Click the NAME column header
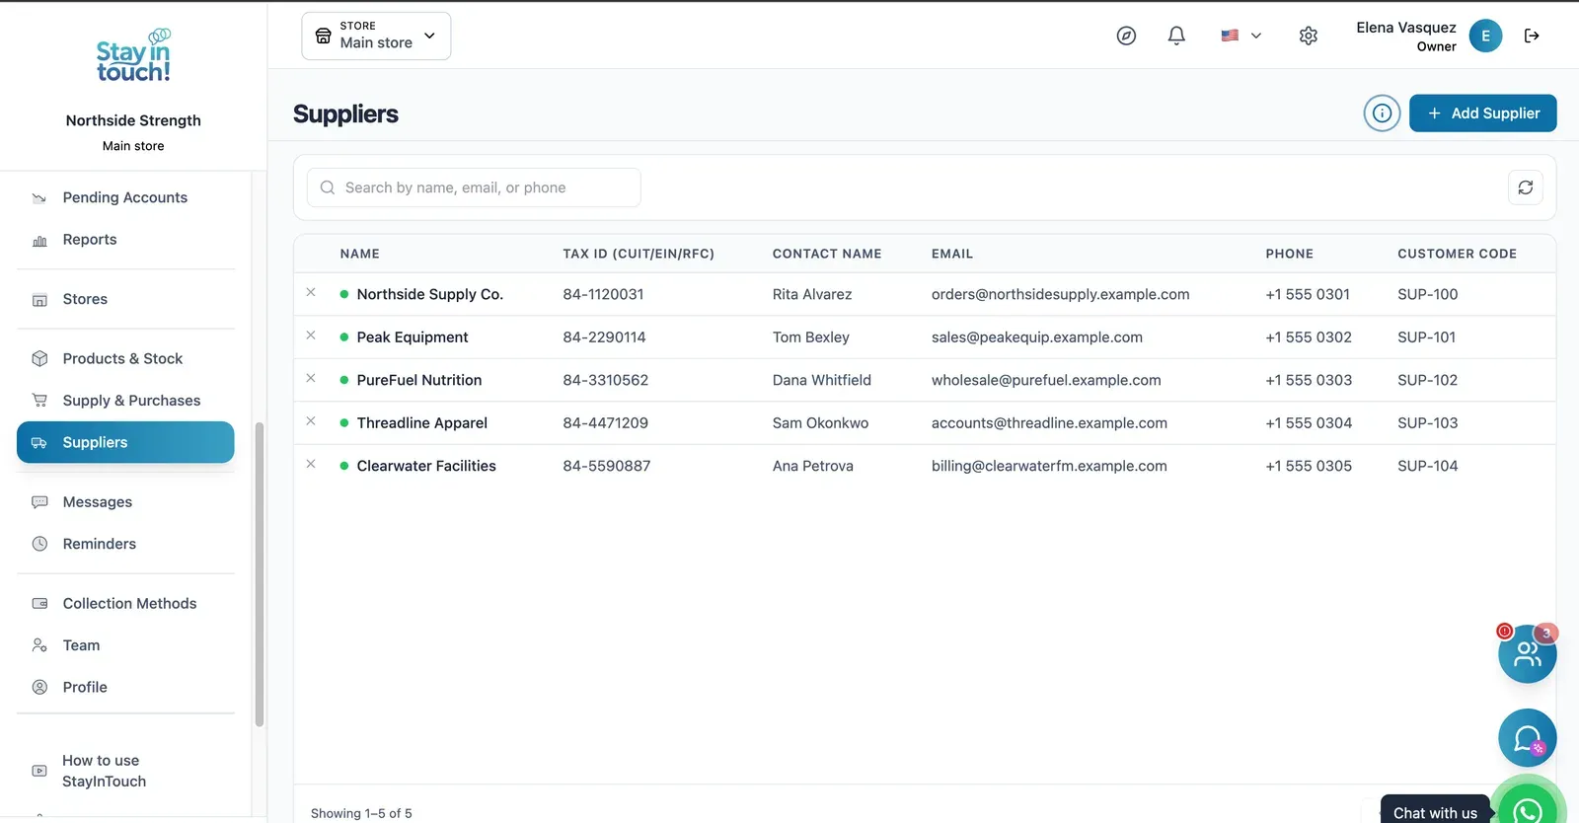The width and height of the screenshot is (1579, 823). click(x=360, y=254)
